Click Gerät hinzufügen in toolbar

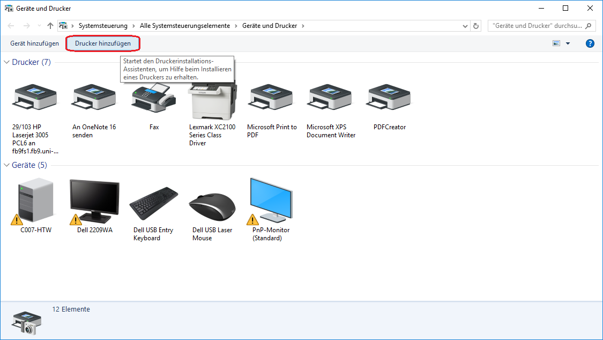pos(34,43)
